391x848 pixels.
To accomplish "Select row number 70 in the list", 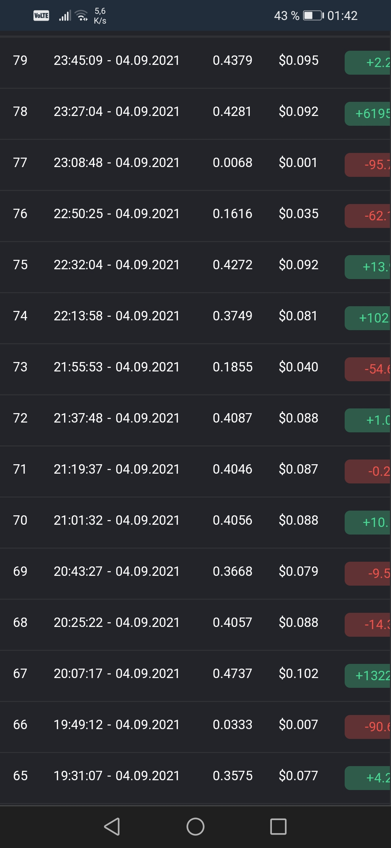I will [20, 520].
